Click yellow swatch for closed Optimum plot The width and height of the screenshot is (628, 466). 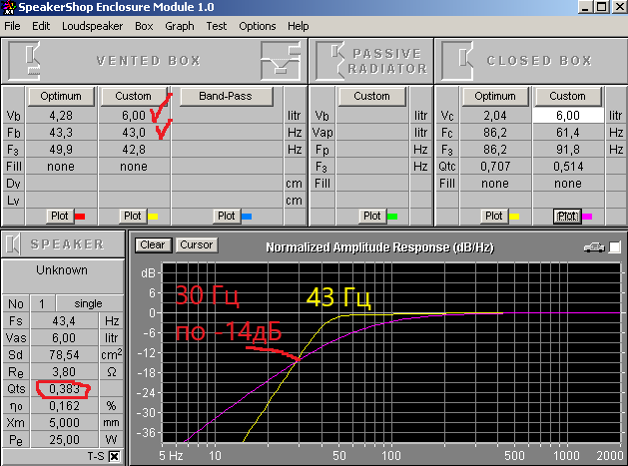pos(514,217)
